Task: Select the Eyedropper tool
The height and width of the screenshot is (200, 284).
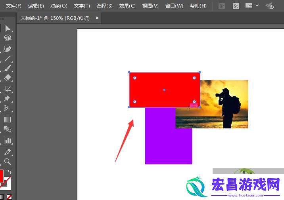Action: point(8,152)
